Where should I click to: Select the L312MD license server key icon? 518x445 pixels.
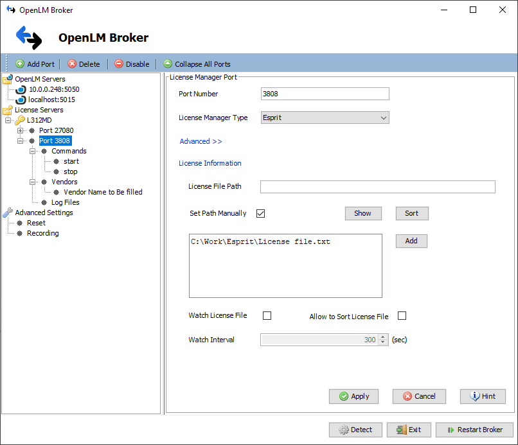click(x=20, y=121)
